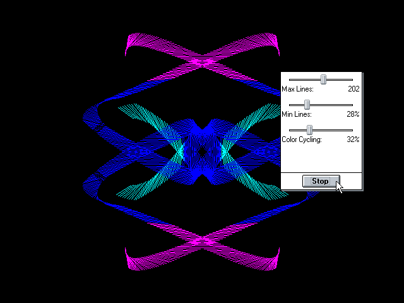Screen dimensions: 404x303
Task: Click the Min Lines slider thumb
Action: coord(307,105)
